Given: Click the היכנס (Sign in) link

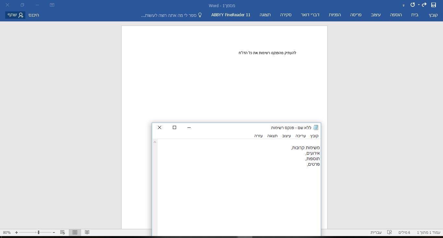Looking at the screenshot, I should coord(33,15).
